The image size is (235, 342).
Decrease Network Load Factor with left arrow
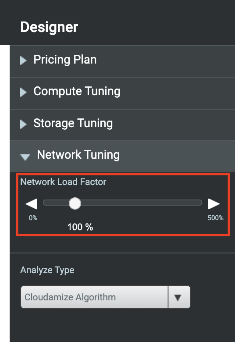(x=32, y=204)
